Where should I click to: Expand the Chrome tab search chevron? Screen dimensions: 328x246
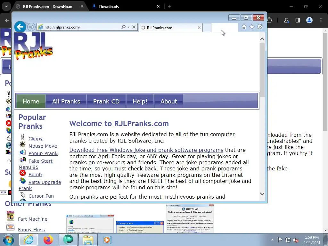pos(6,6)
